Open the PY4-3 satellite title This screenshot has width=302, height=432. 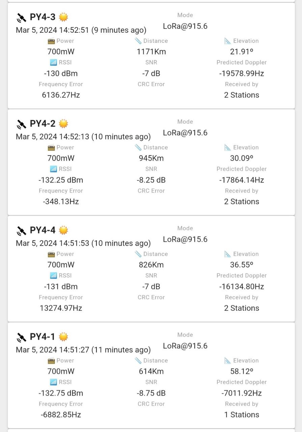pyautogui.click(x=43, y=17)
